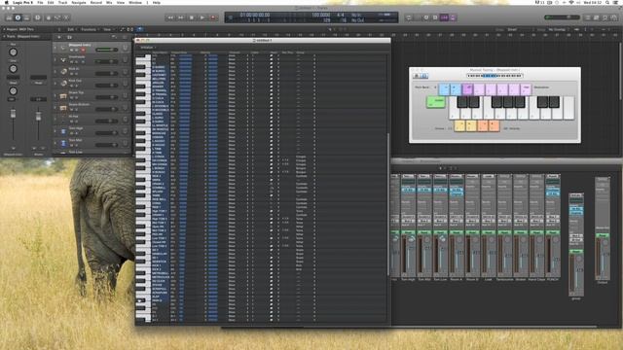Viewport: 623px width, 350px height.
Task: Collapse the Track inspector section
Action: pyautogui.click(x=4, y=37)
